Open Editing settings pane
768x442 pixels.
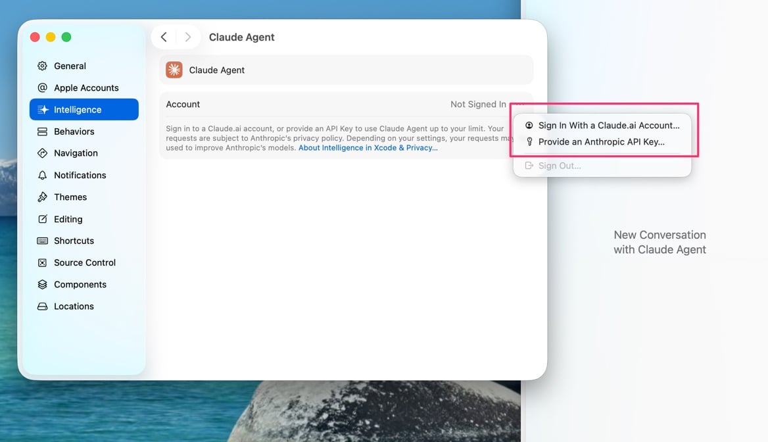(x=84, y=219)
